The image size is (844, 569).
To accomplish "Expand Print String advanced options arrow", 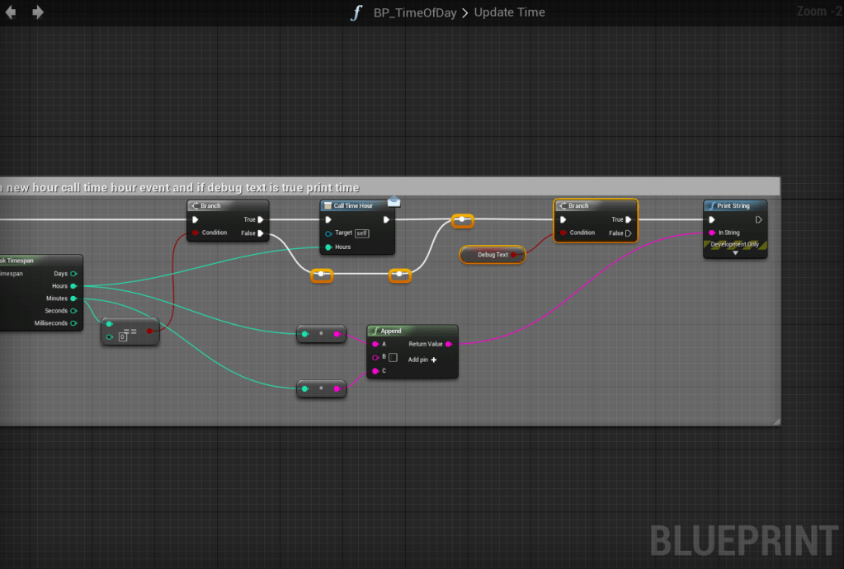I will click(735, 253).
